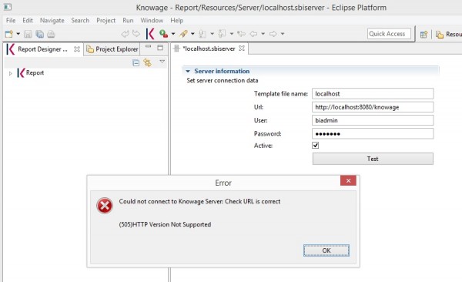Close the Report Designer view tab
Image resolution: width=462 pixels, height=282 pixels.
click(x=77, y=49)
